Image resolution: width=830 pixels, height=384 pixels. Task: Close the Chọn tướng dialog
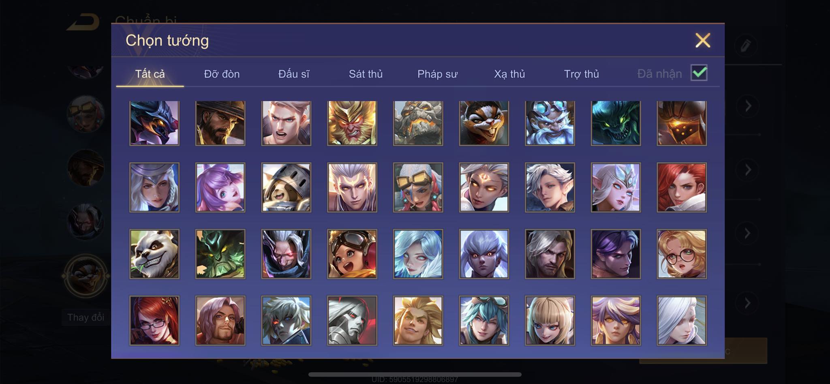(x=703, y=40)
